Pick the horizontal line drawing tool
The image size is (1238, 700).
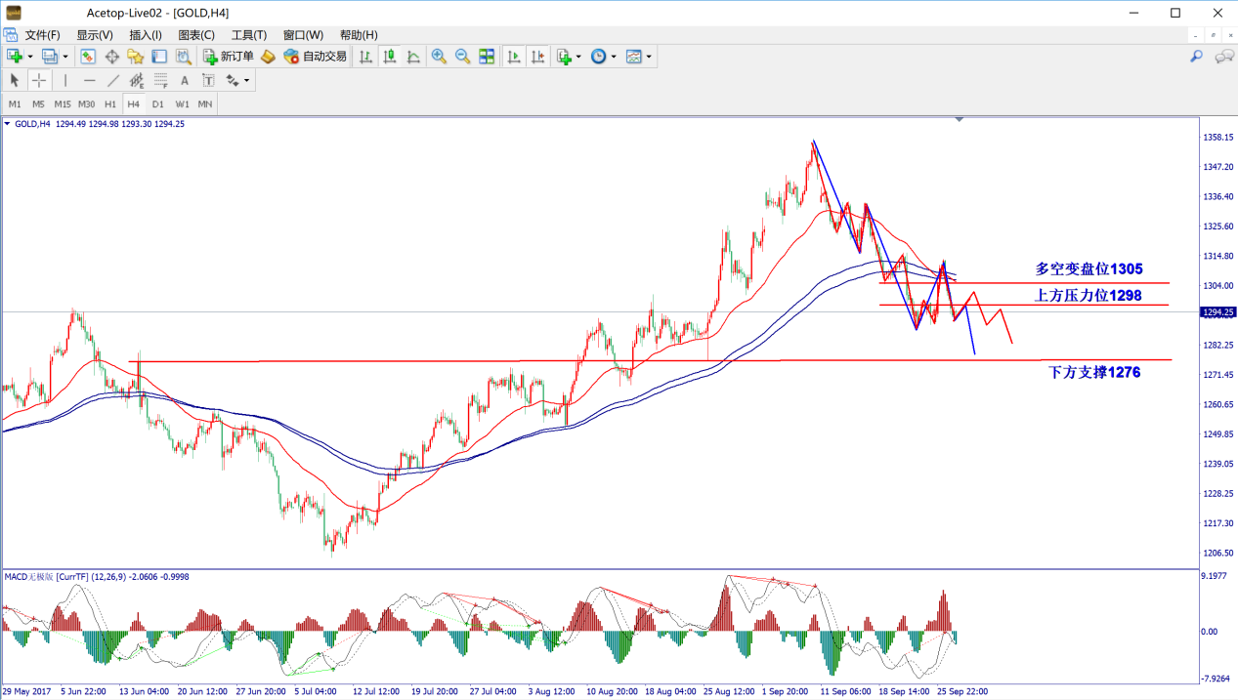click(89, 80)
